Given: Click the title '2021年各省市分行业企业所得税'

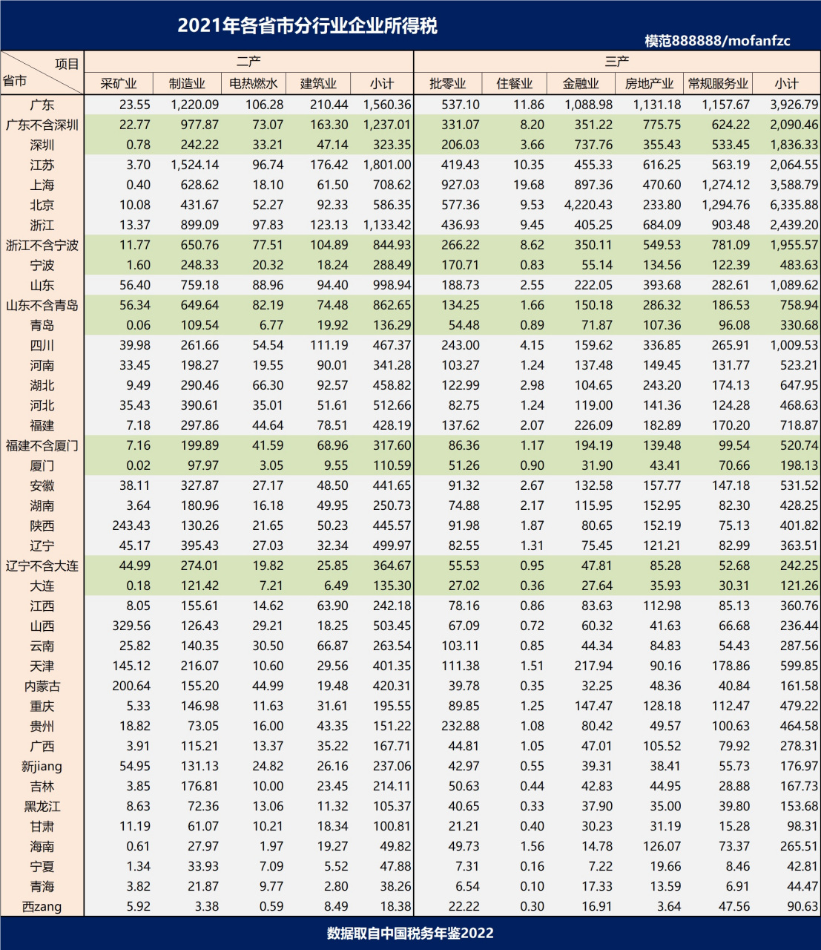Looking at the screenshot, I should pos(307,26).
